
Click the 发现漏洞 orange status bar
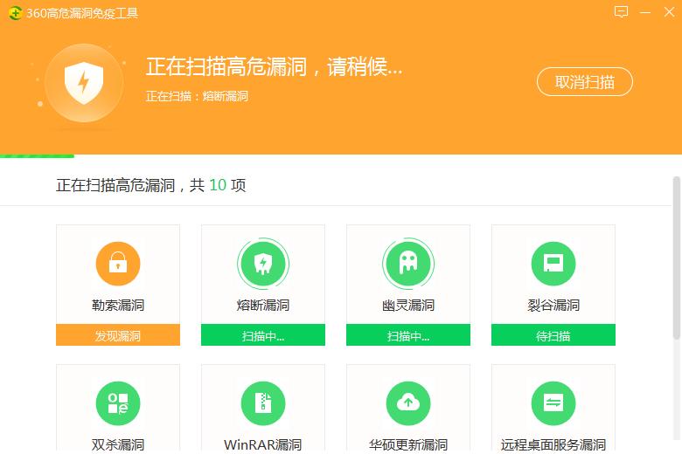(x=118, y=335)
